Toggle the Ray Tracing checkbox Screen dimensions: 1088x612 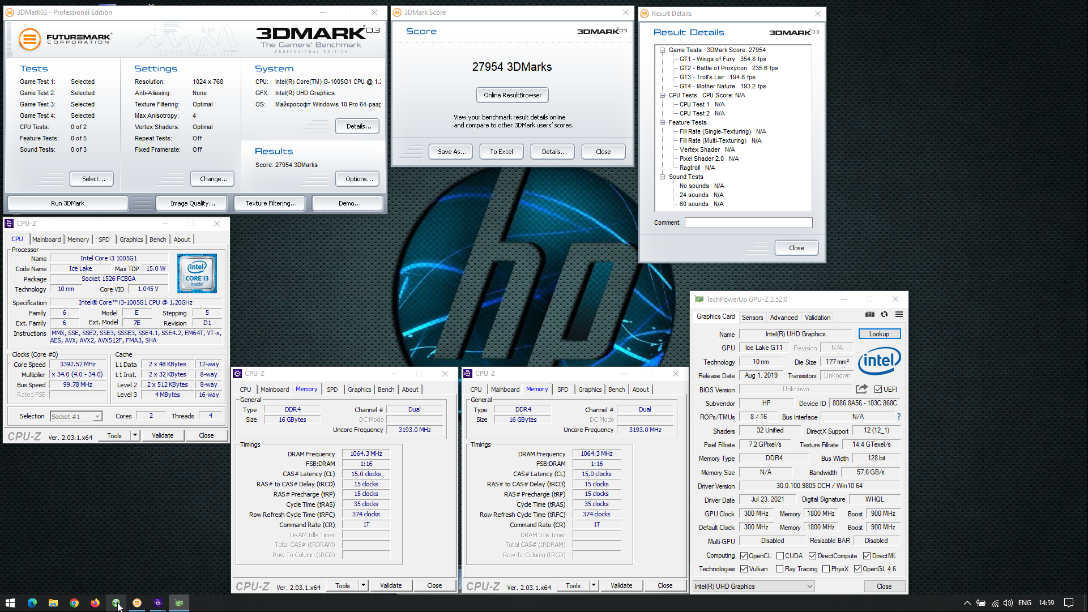780,569
